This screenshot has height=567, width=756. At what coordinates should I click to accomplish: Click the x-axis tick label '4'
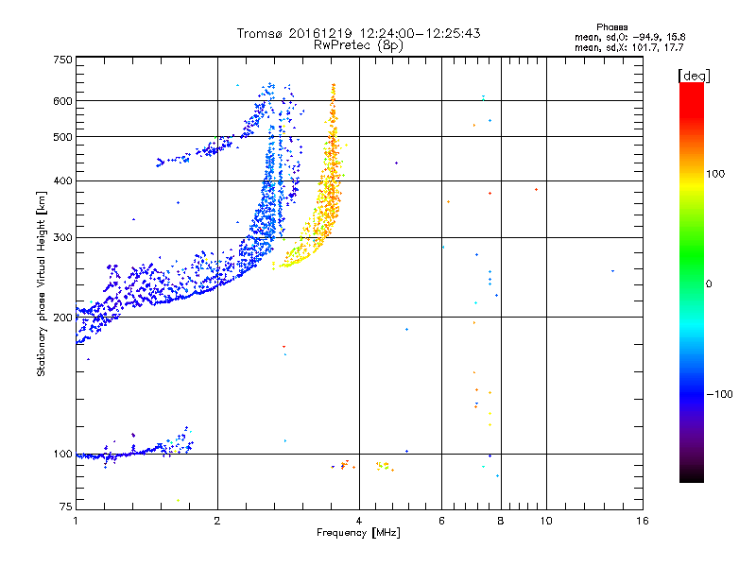[359, 521]
